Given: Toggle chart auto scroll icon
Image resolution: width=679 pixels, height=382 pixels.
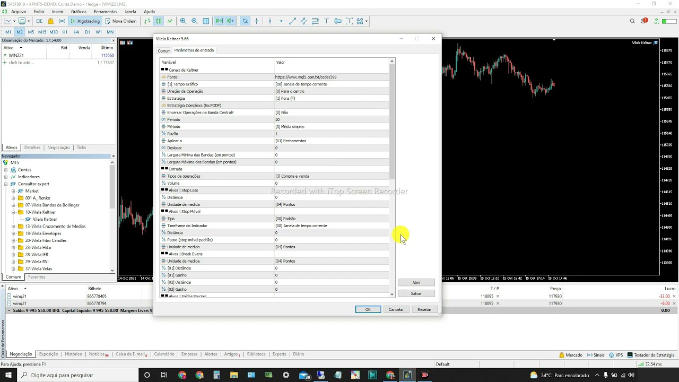Looking at the screenshot, I should (219, 21).
